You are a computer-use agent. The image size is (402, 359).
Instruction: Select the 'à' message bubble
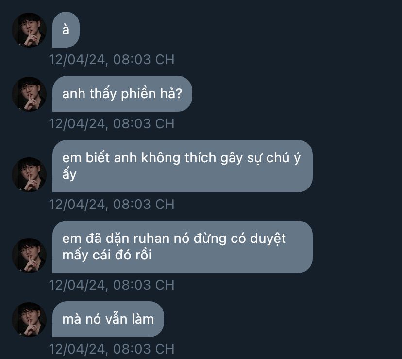click(x=66, y=30)
